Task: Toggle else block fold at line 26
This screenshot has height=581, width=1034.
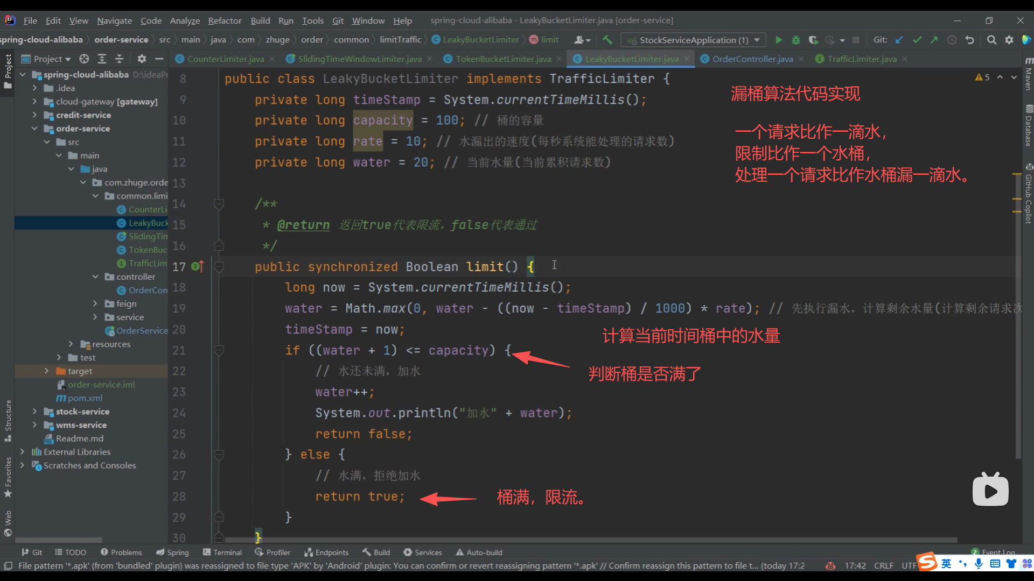Action: pyautogui.click(x=219, y=455)
